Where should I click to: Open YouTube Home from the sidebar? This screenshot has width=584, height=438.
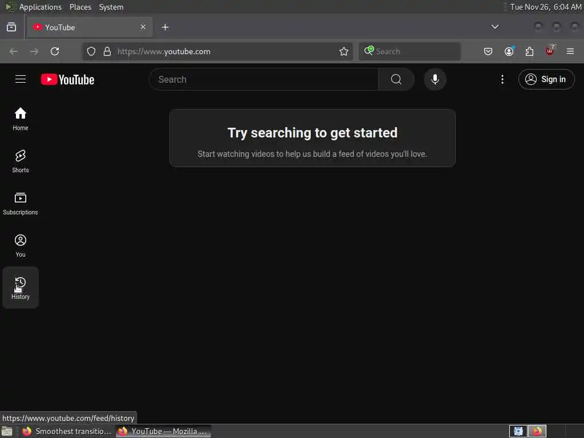pyautogui.click(x=21, y=119)
